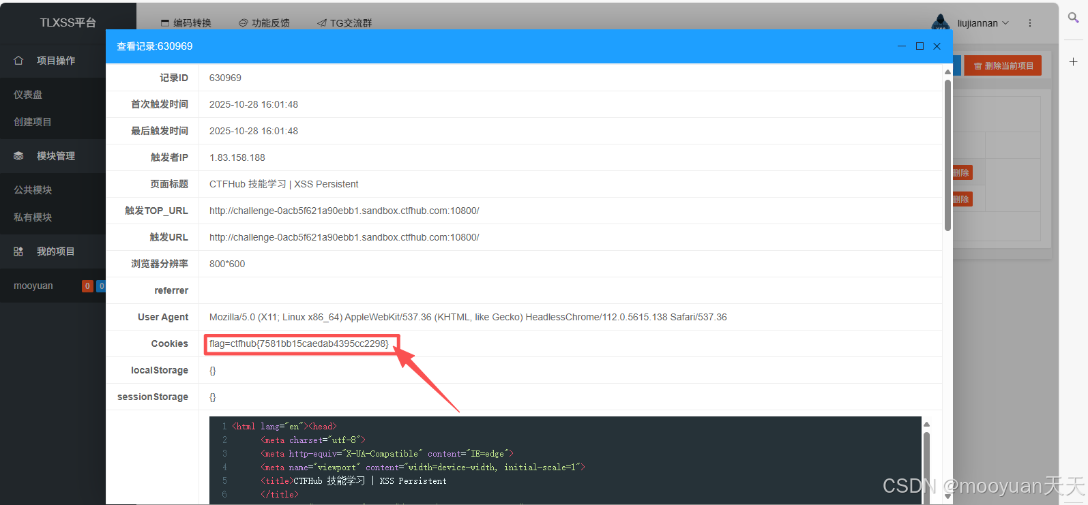Click the record ID value 630969

pyautogui.click(x=225, y=78)
